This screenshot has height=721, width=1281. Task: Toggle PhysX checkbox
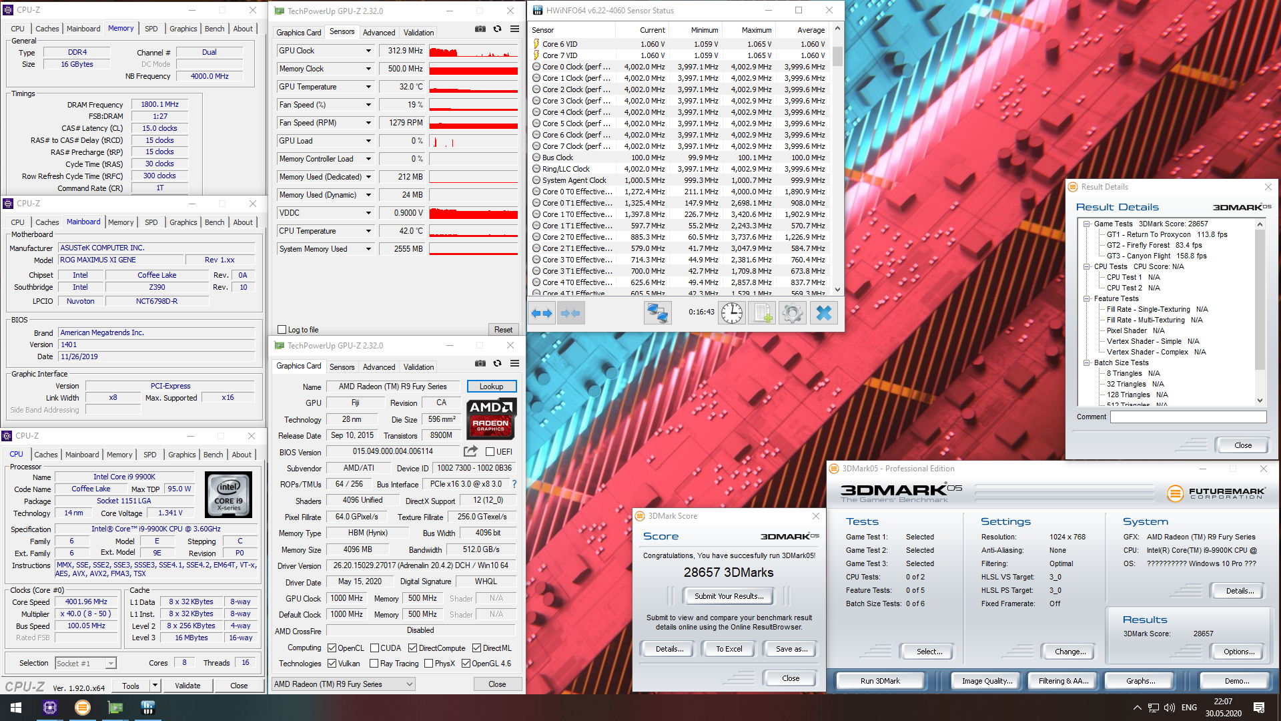tap(428, 664)
